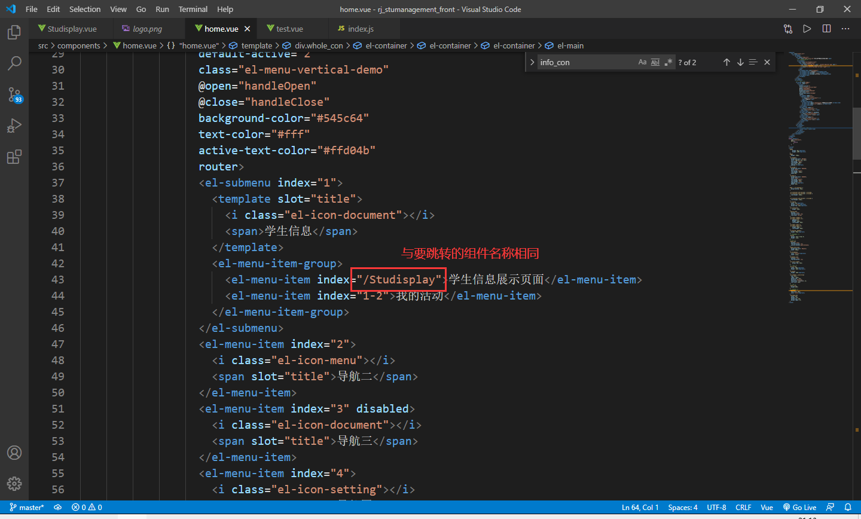Open the Selection menu
Viewport: 861px width, 519px height.
tap(85, 9)
